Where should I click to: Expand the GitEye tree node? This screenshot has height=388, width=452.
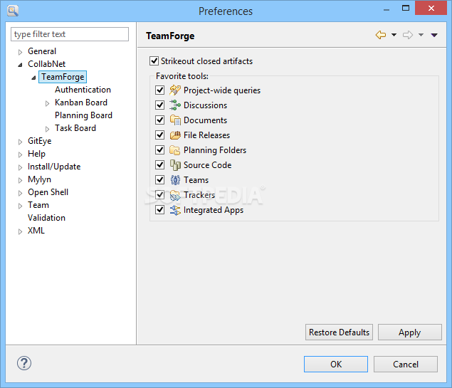click(x=20, y=142)
